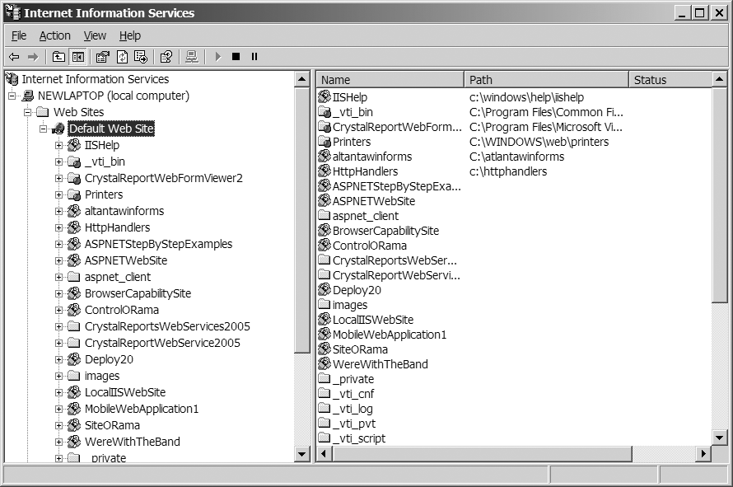Click the Help toolbar icon

coord(166,57)
